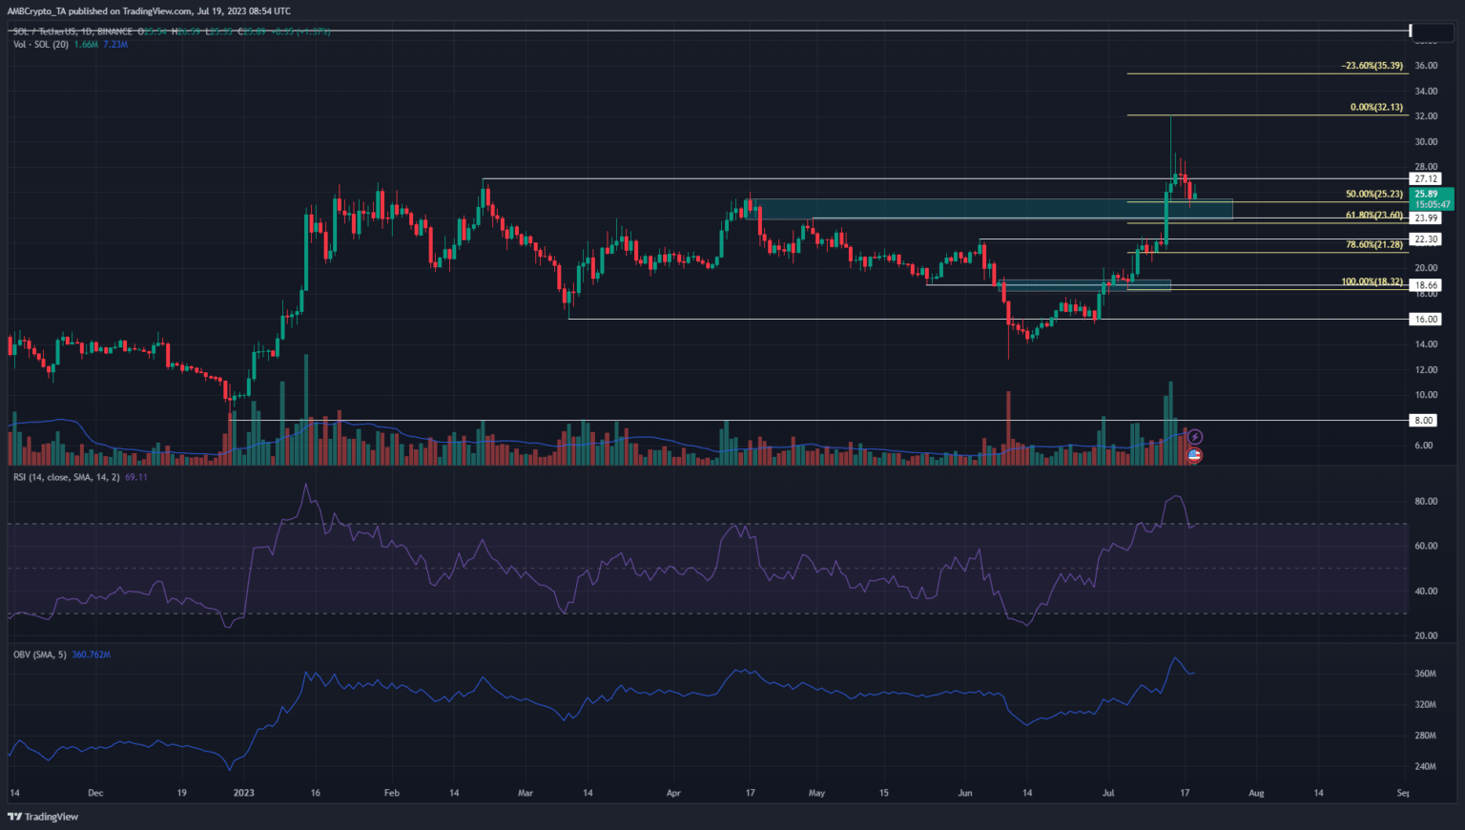
Task: Click the OBV (SMA, 5) indicator label
Action: pos(39,654)
